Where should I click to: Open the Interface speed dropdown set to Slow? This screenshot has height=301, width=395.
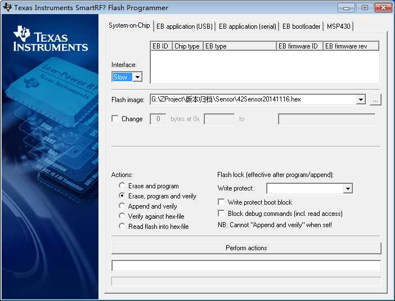click(127, 77)
